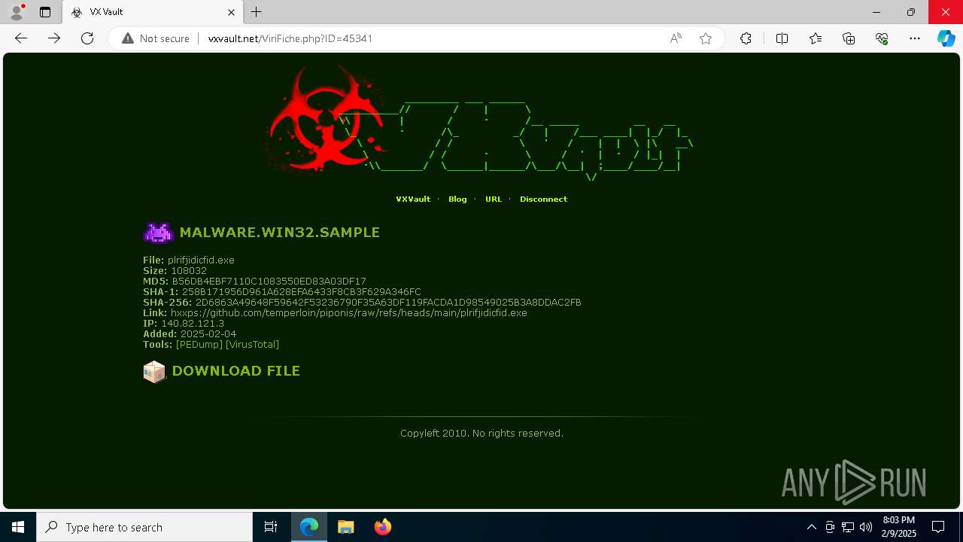
Task: Refresh the current page
Action: [x=87, y=38]
